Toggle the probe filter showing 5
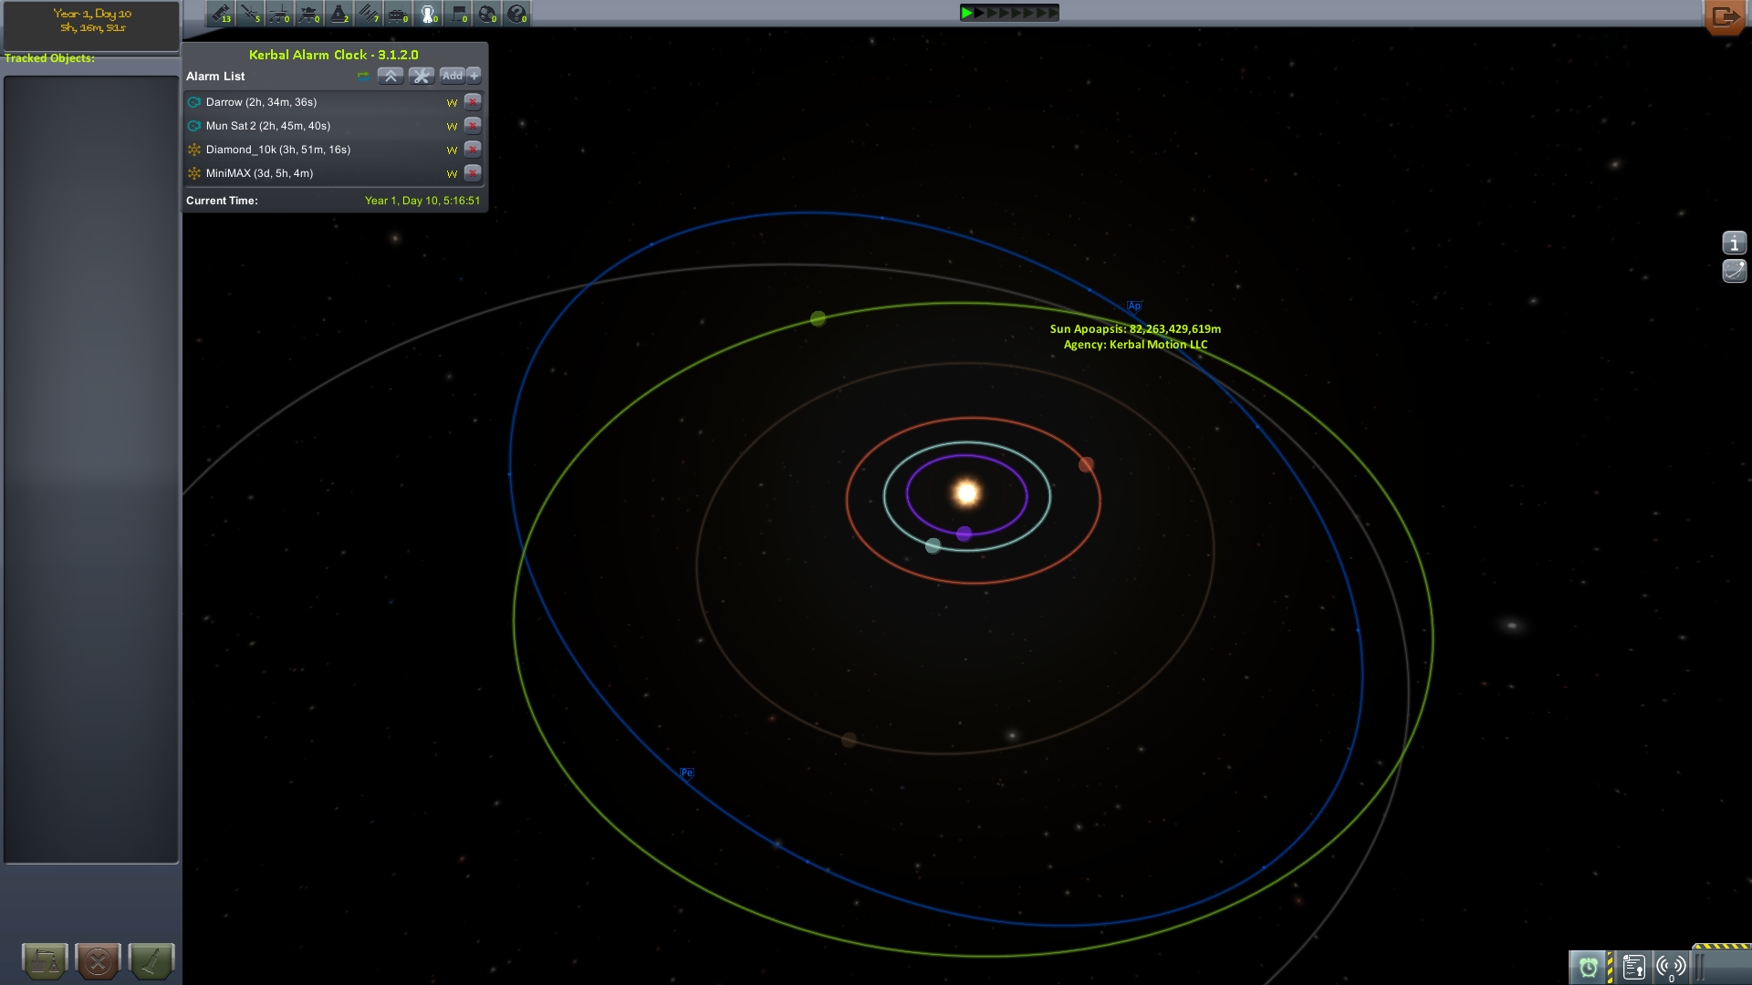The image size is (1752, 985). coord(250,14)
